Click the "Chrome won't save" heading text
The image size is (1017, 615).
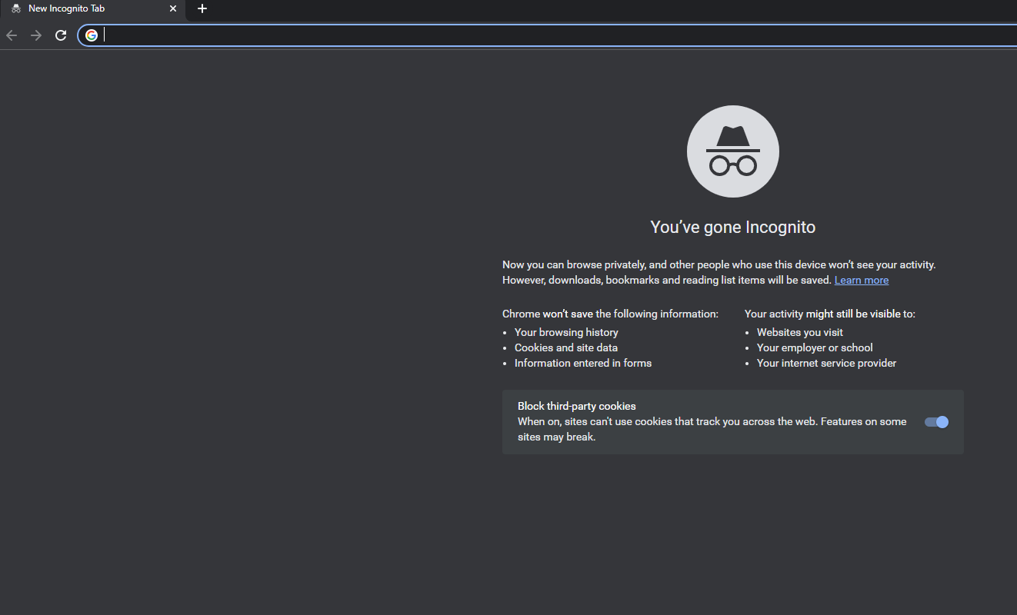coord(610,313)
